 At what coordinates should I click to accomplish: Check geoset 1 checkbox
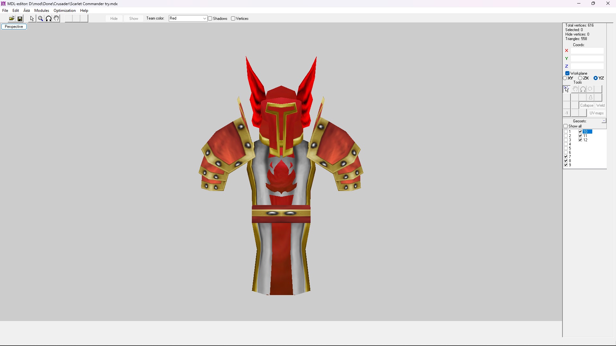(x=566, y=132)
